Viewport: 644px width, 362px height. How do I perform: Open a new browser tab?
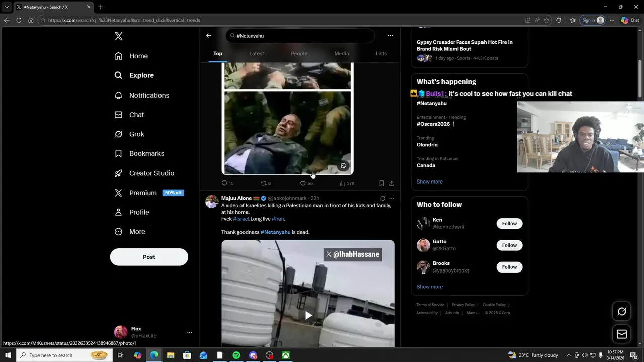101,7
